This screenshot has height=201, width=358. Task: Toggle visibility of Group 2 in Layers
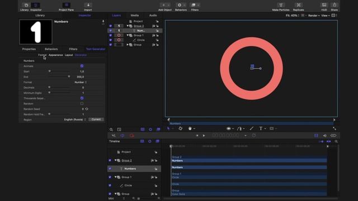click(x=111, y=26)
